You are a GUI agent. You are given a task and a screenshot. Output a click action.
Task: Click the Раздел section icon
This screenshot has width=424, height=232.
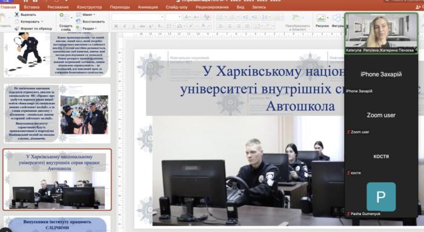pyautogui.click(x=78, y=28)
